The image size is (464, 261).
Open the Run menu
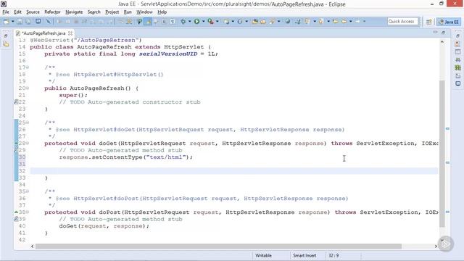(128, 12)
